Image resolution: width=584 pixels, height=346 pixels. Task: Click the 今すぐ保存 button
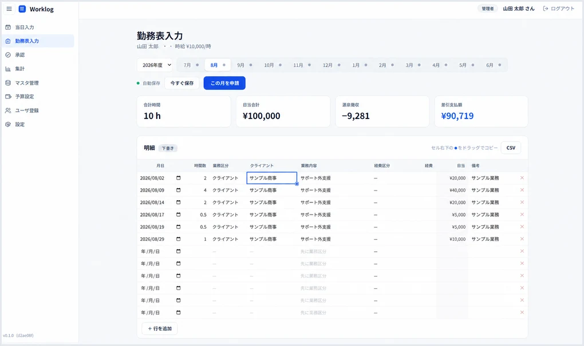[182, 83]
